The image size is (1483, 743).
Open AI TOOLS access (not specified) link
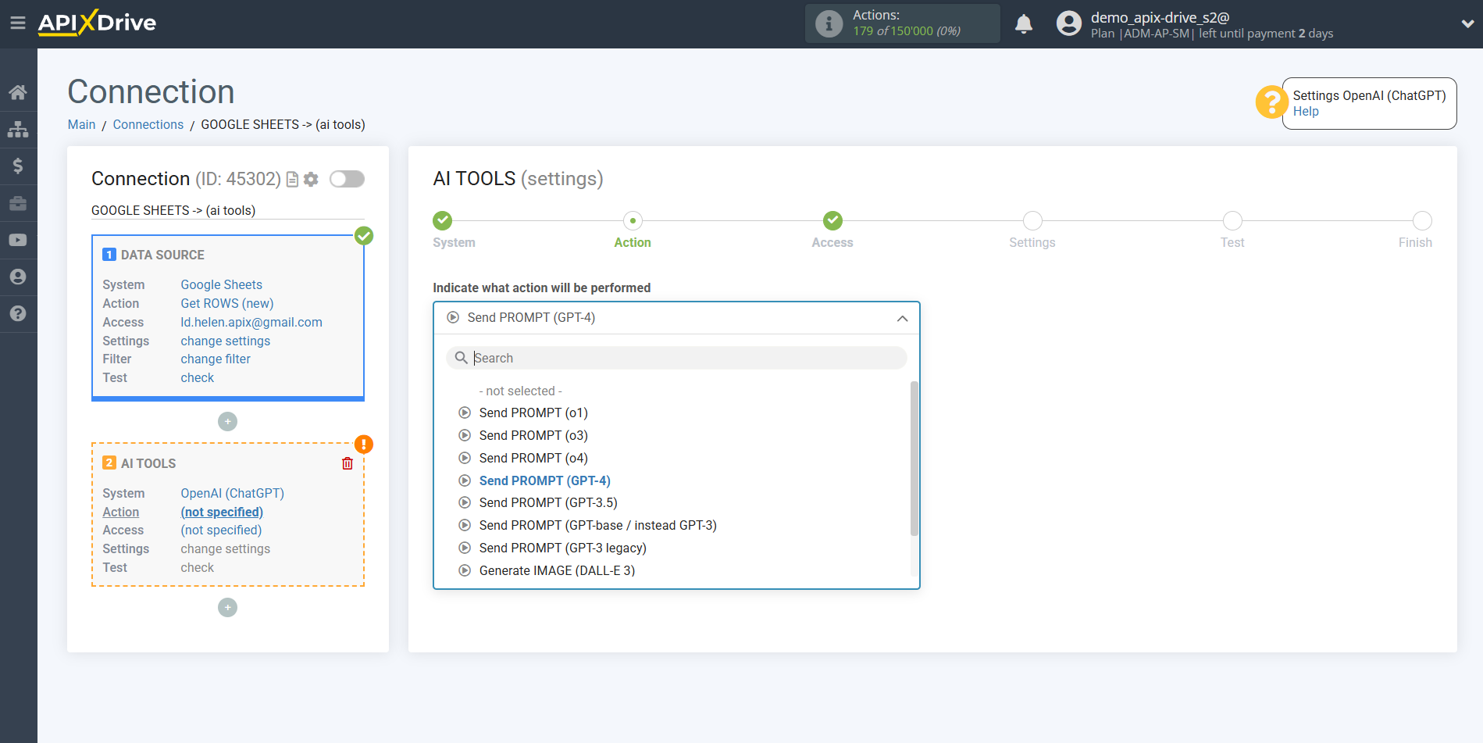coord(221,530)
